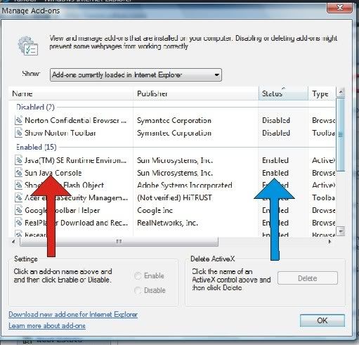Screen dimensions: 359x345
Task: Open Learn more about add-ons link
Action: (47, 325)
